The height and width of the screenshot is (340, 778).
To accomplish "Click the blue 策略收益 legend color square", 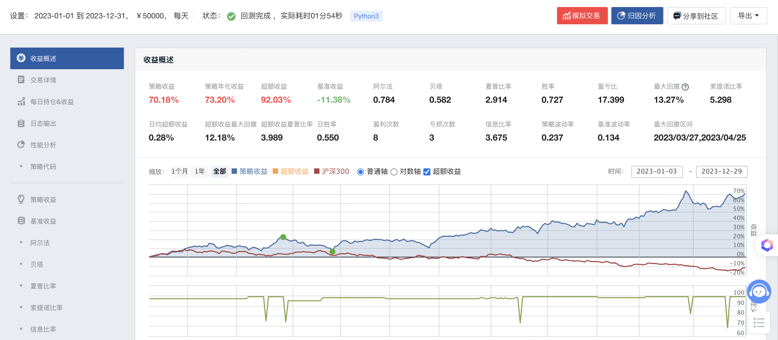I will (x=234, y=171).
